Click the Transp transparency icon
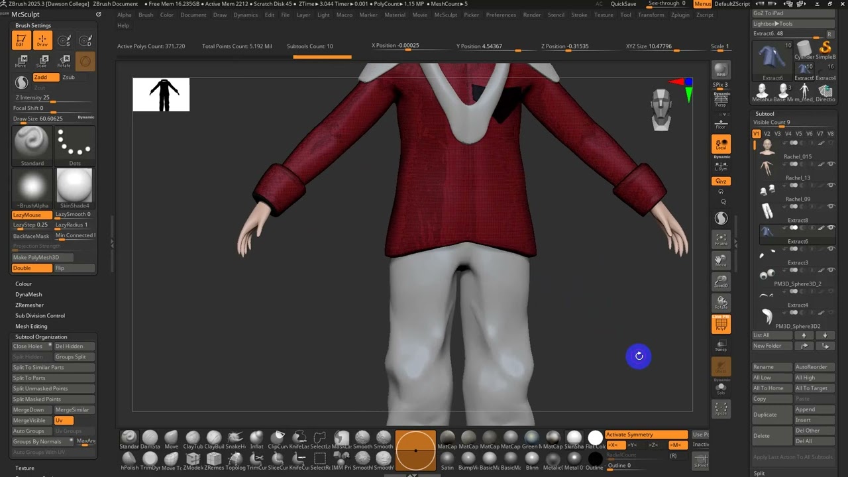848x477 pixels. (x=721, y=344)
